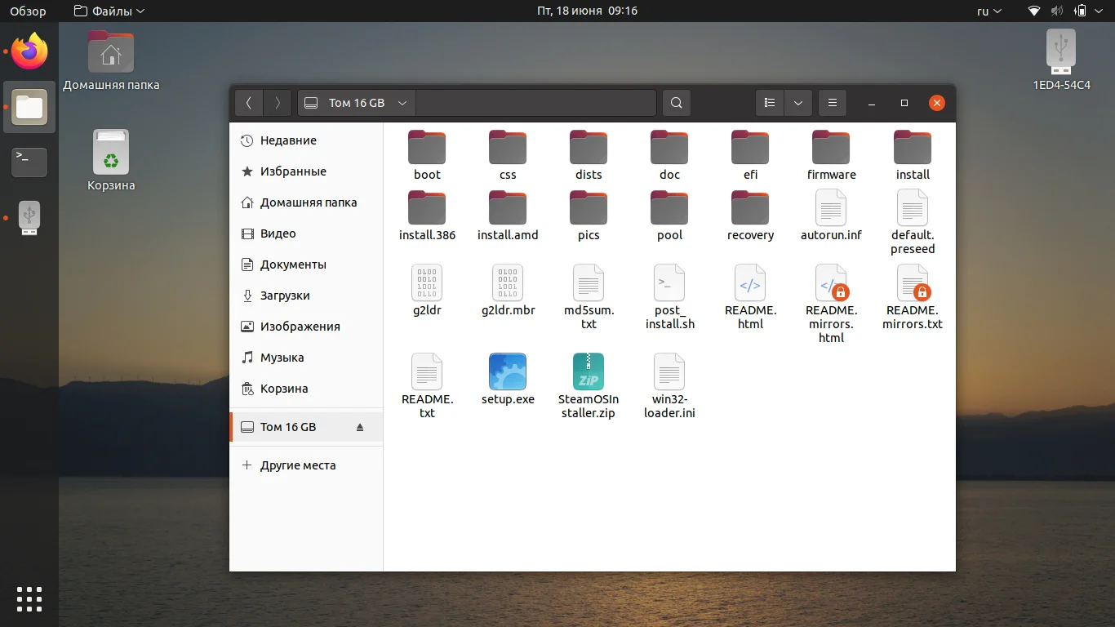Click the back navigation button
The image size is (1115, 627).
click(x=249, y=103)
